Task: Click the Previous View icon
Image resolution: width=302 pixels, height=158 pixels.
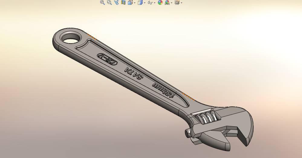Action: [116, 2]
